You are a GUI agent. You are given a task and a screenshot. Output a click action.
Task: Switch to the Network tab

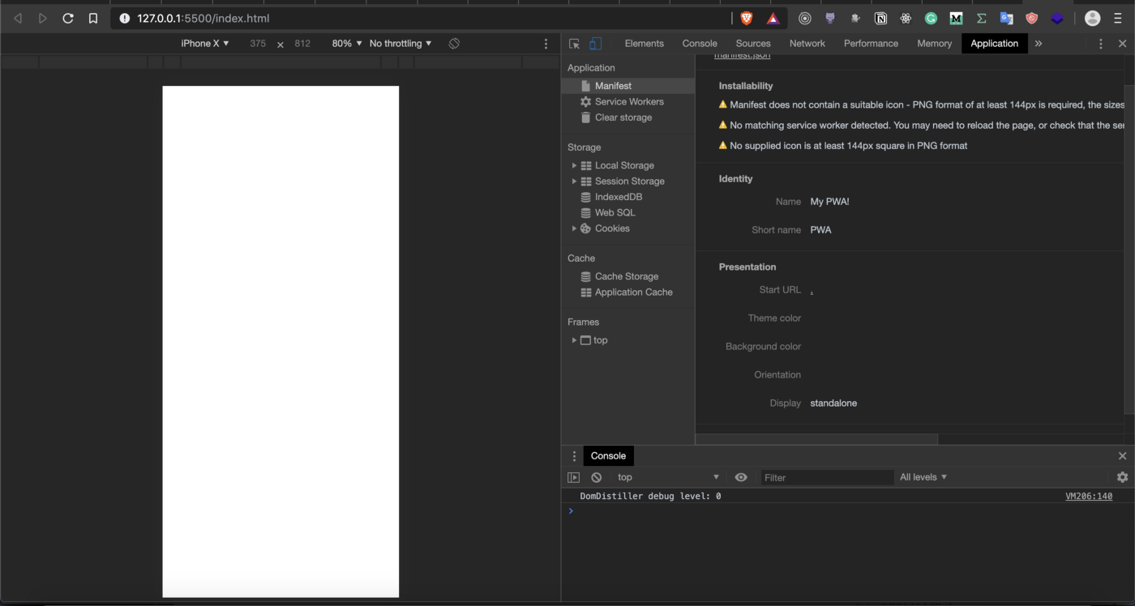click(x=807, y=44)
